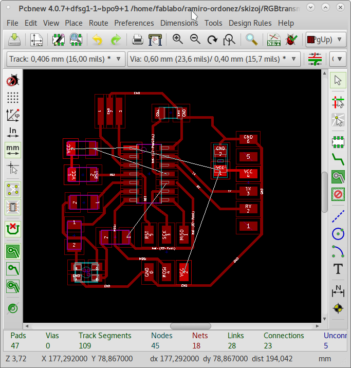
Task: Set units to millimeters
Action: pos(13,150)
